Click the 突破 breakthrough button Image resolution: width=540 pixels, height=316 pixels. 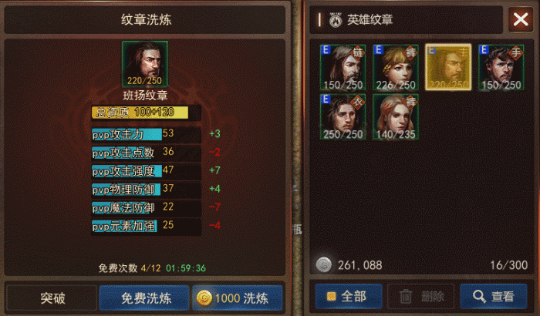pos(52,298)
